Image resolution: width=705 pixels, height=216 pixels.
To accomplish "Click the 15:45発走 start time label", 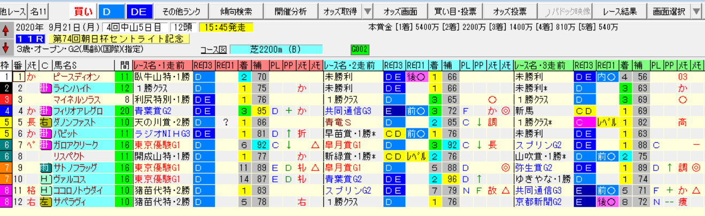I will (225, 27).
